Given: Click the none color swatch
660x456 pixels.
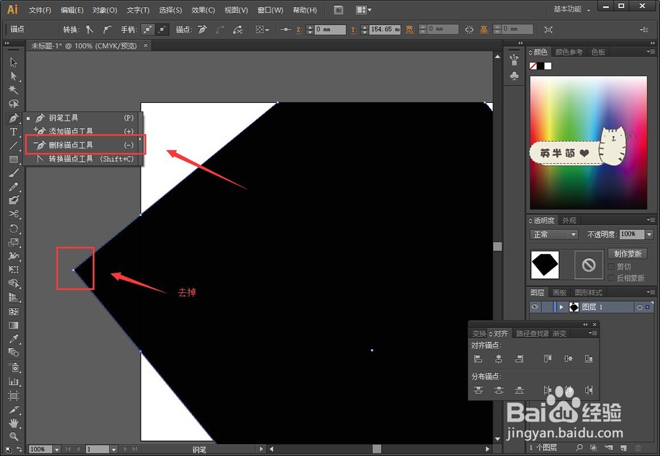Looking at the screenshot, I should (533, 66).
